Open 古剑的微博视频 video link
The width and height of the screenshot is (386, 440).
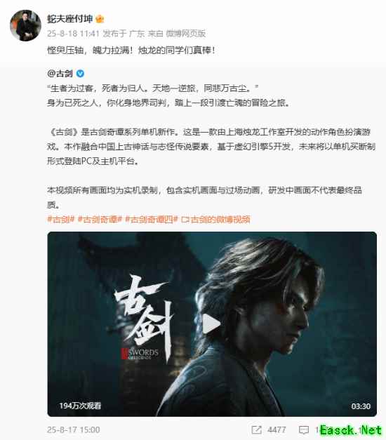220,220
